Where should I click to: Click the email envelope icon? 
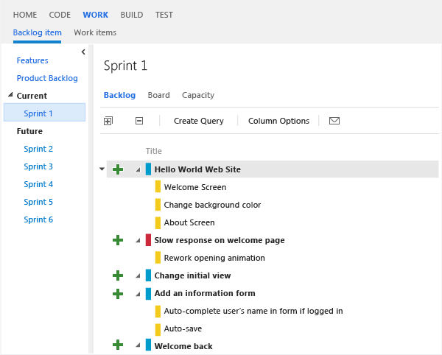pyautogui.click(x=334, y=121)
